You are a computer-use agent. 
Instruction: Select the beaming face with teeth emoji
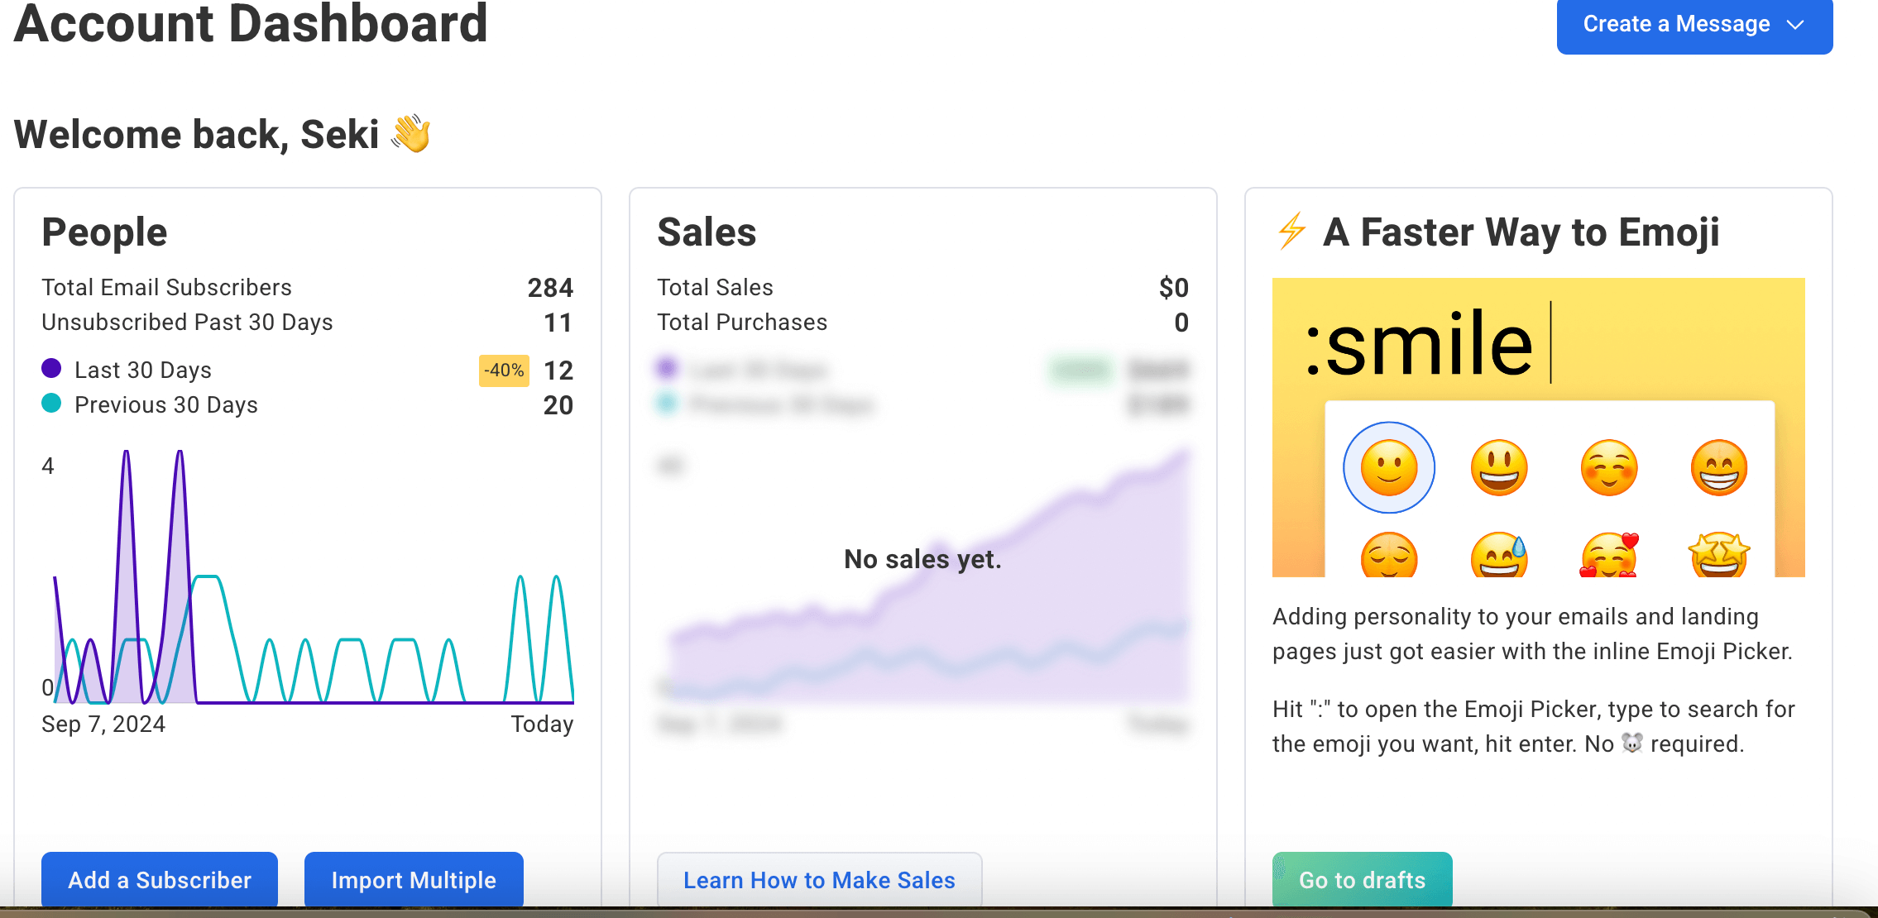[1719, 467]
